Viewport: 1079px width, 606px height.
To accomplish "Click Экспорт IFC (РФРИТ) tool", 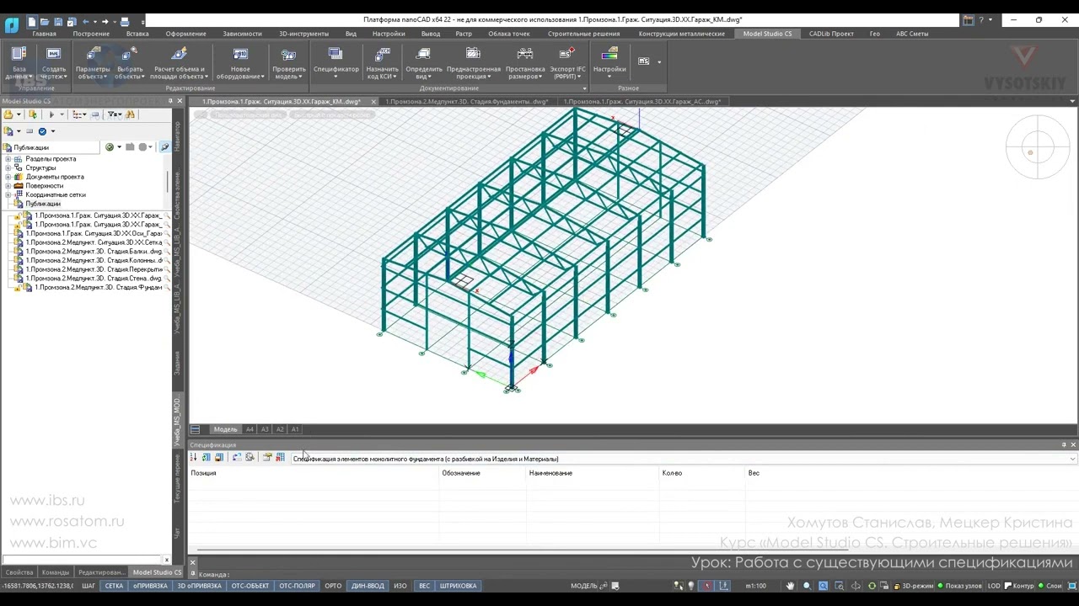I will click(567, 62).
